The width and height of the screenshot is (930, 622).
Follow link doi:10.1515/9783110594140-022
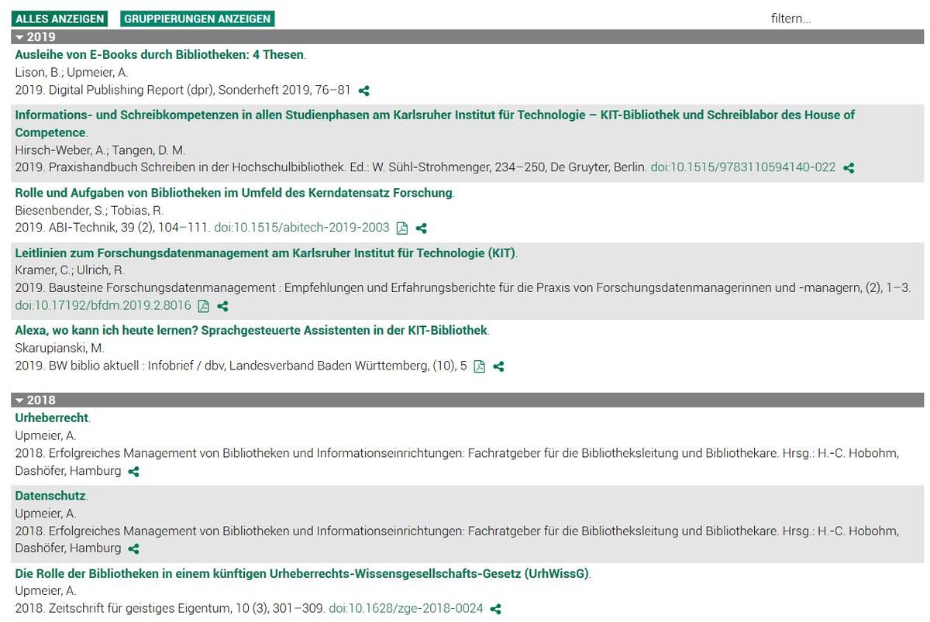tap(743, 167)
